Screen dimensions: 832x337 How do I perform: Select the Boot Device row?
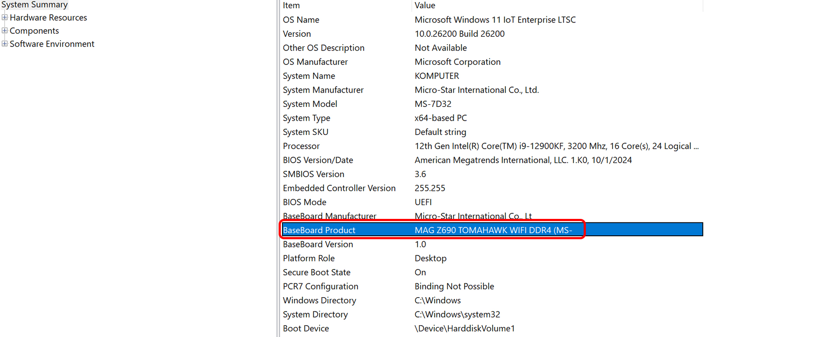305,328
